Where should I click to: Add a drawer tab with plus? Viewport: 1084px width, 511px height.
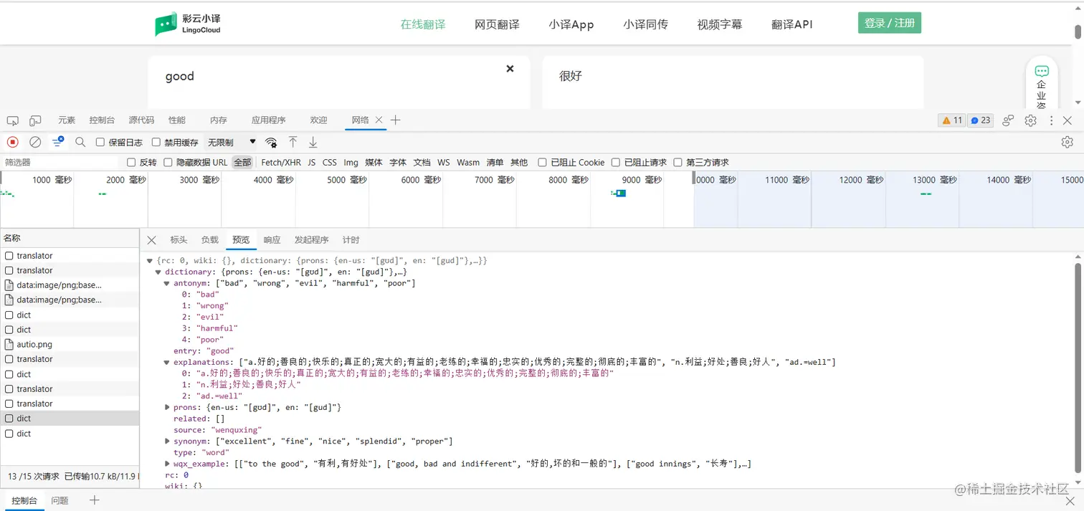click(94, 500)
